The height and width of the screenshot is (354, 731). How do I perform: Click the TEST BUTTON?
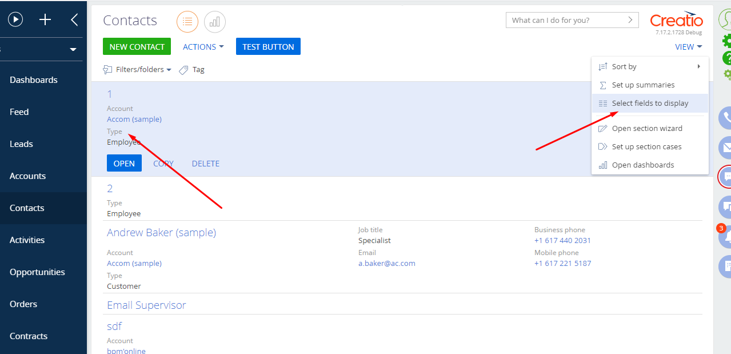268,47
